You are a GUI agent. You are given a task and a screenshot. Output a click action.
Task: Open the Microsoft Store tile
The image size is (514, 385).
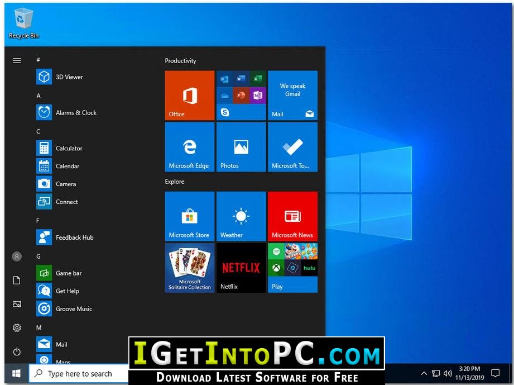point(190,216)
